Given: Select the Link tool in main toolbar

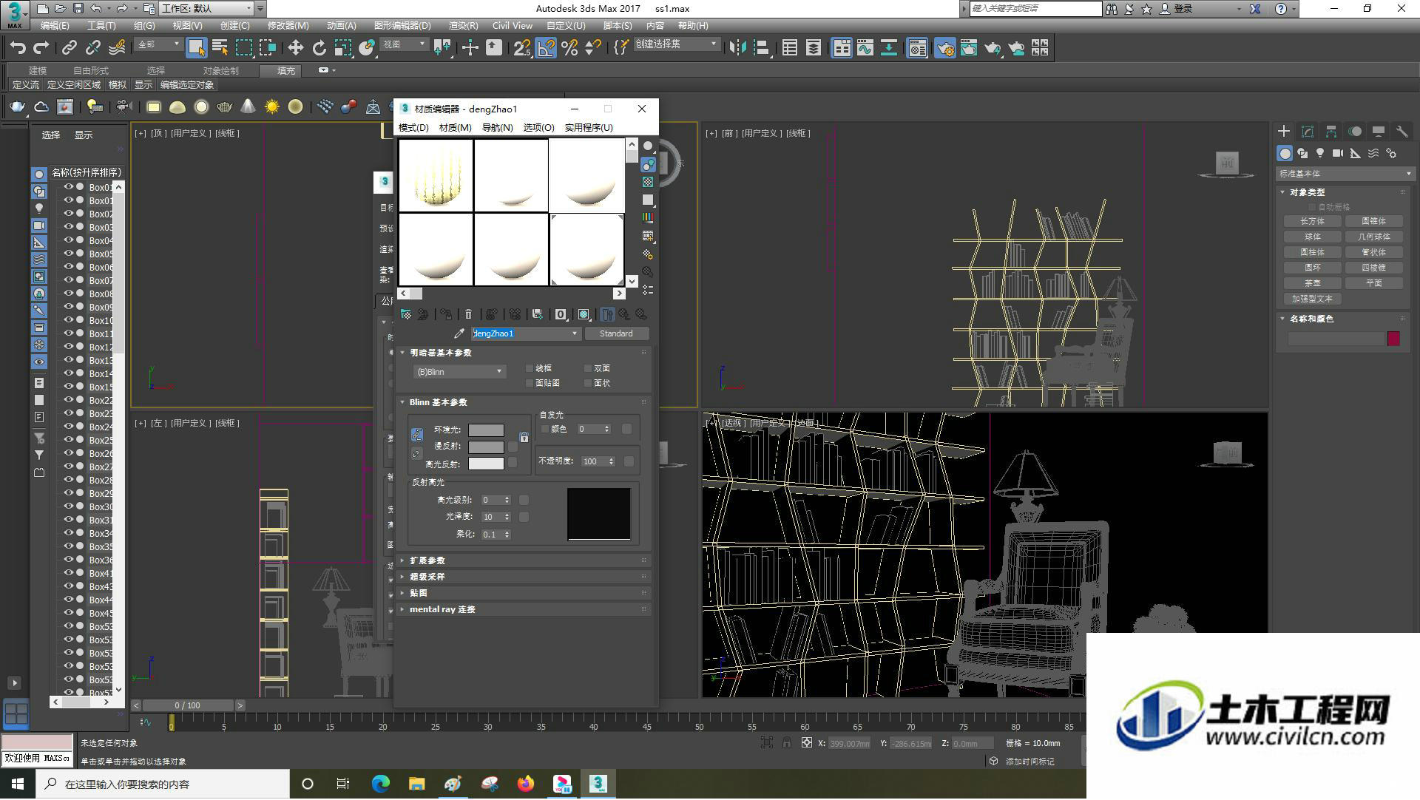Looking at the screenshot, I should tap(70, 48).
